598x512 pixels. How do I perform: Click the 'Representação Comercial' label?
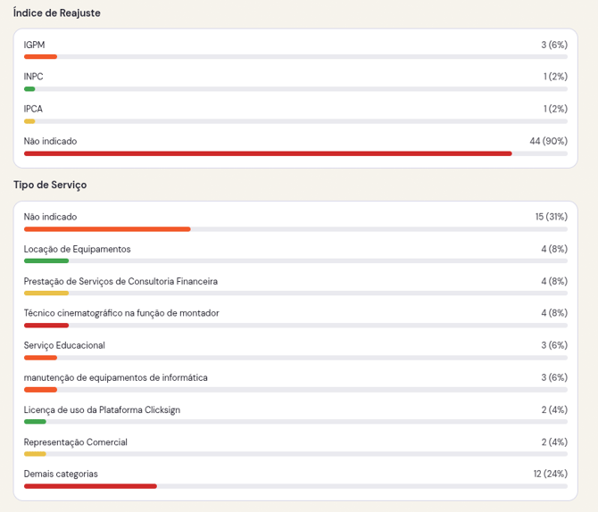coord(76,442)
